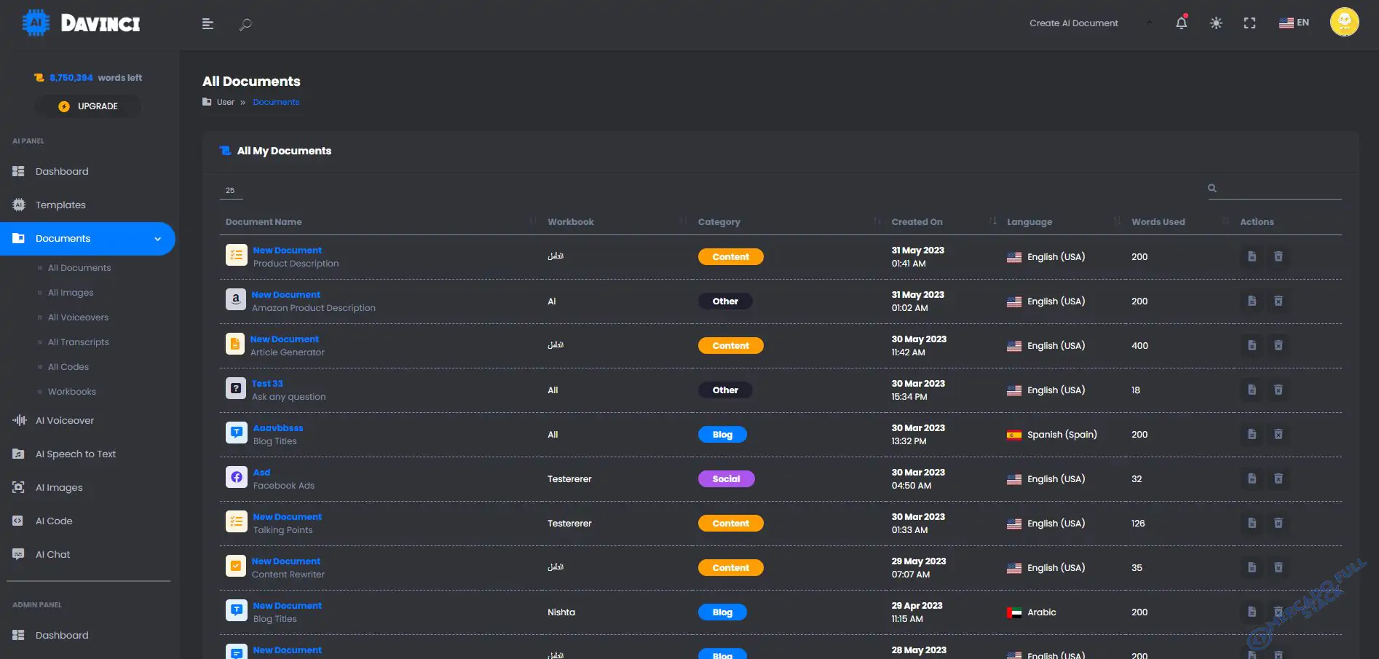Click the user avatar icon
This screenshot has width=1379, height=659.
tap(1344, 22)
